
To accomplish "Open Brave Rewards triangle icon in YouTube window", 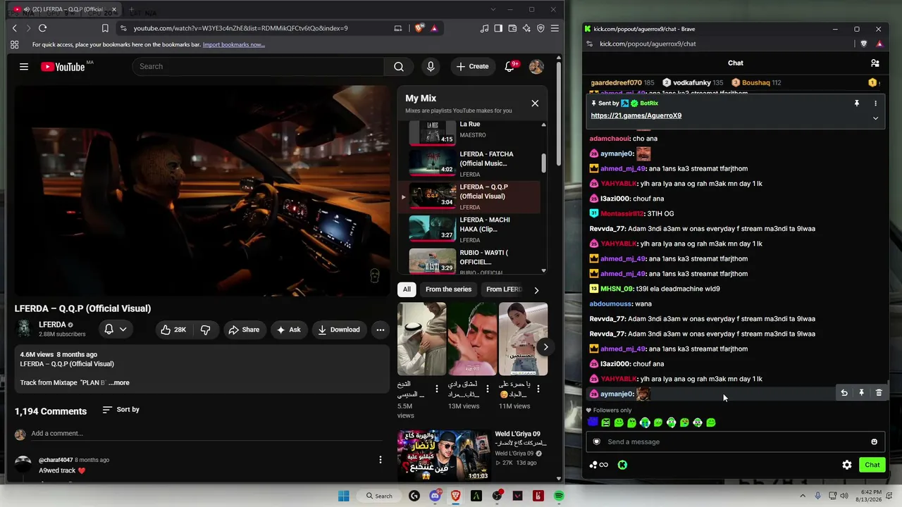I will 434,28.
